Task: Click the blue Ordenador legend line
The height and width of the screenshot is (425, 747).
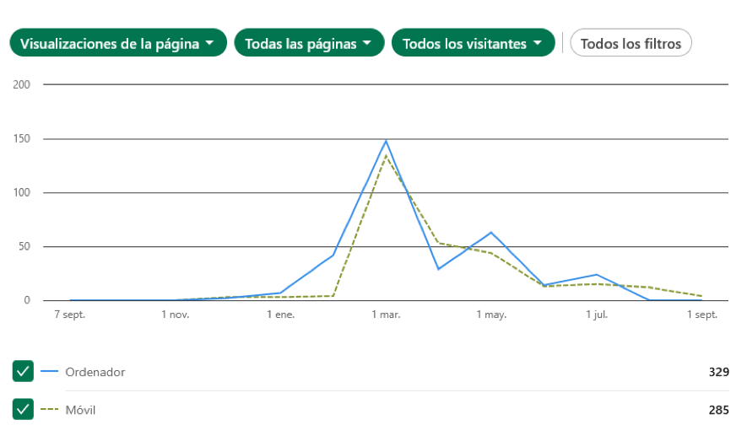Action: 50,371
